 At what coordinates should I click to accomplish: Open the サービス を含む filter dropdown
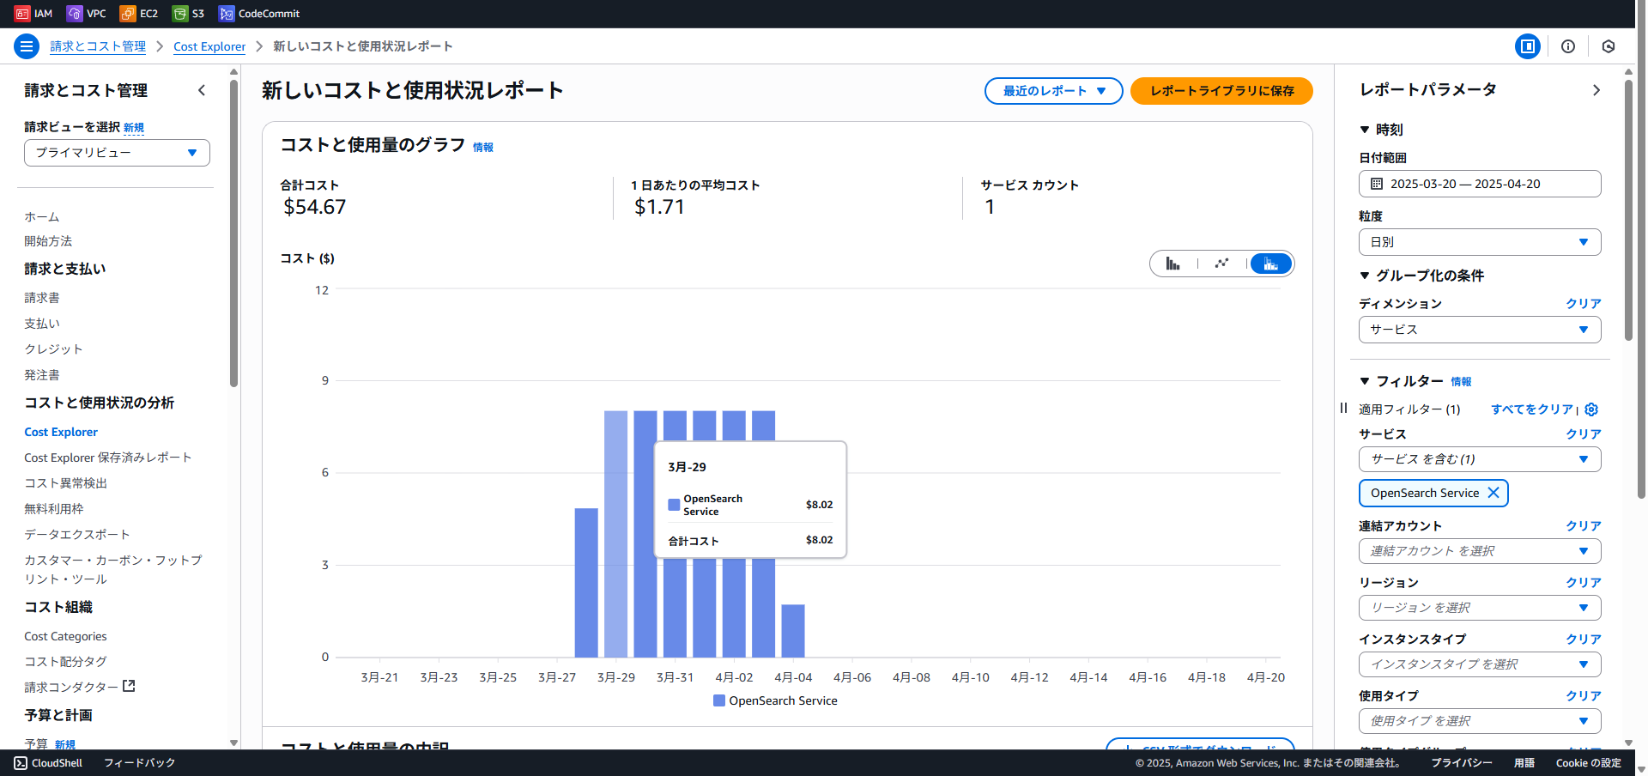click(x=1480, y=459)
